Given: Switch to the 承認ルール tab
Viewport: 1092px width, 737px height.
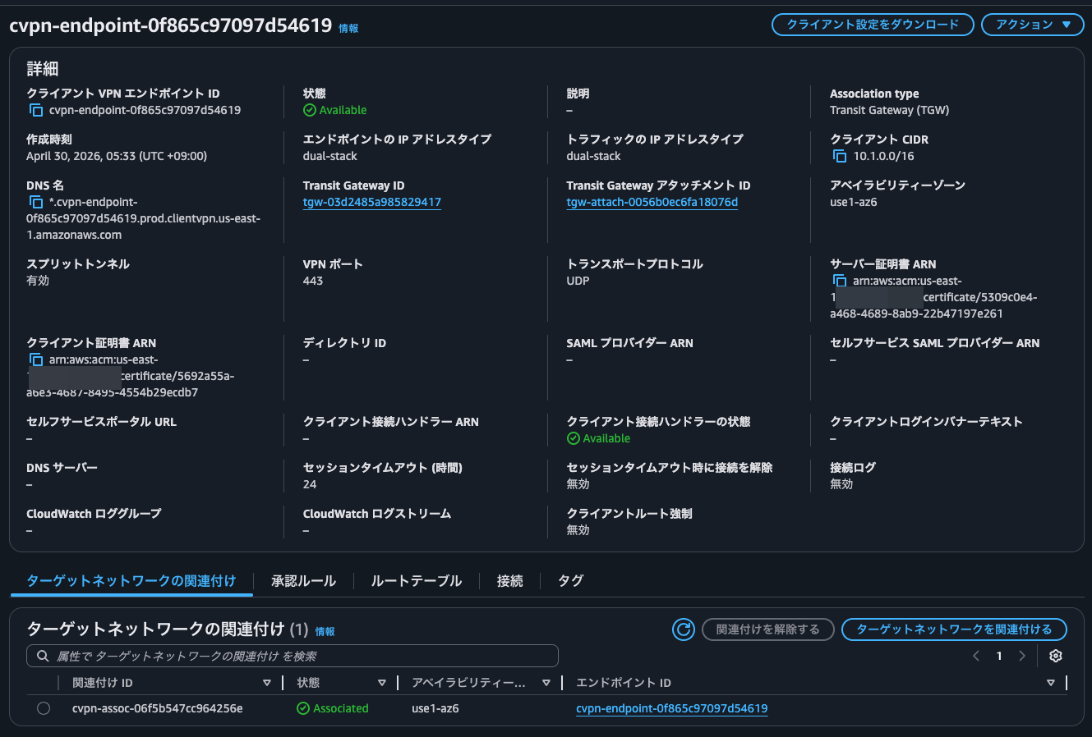Looking at the screenshot, I should click(x=303, y=581).
